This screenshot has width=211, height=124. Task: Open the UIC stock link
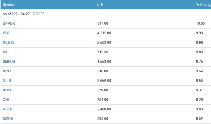tap(6, 52)
